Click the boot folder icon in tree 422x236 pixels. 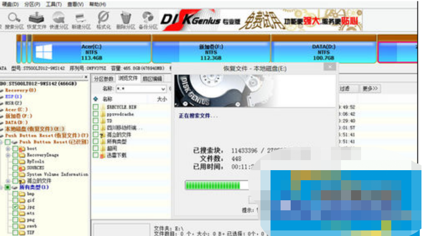coord(22,148)
